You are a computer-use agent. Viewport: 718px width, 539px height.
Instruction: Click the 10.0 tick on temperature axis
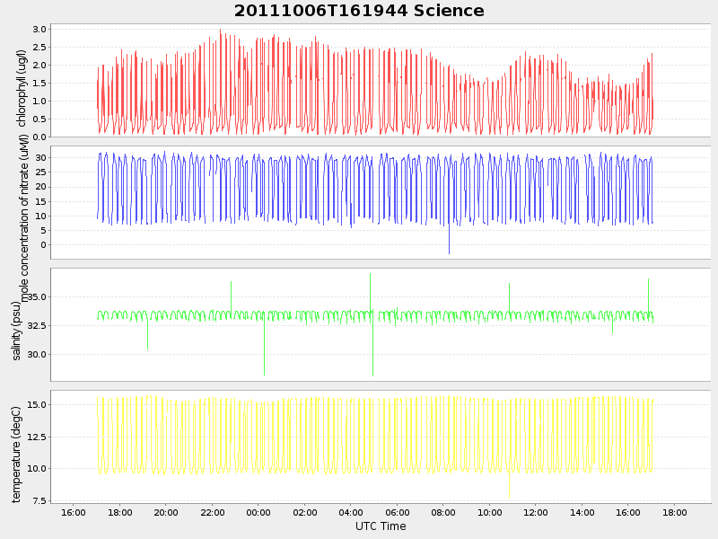[x=38, y=468]
